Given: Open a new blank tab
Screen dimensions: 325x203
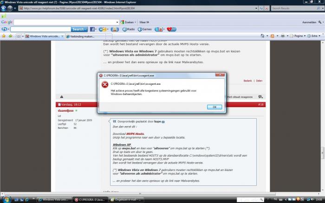Looking at the screenshot, I should coord(109,37).
